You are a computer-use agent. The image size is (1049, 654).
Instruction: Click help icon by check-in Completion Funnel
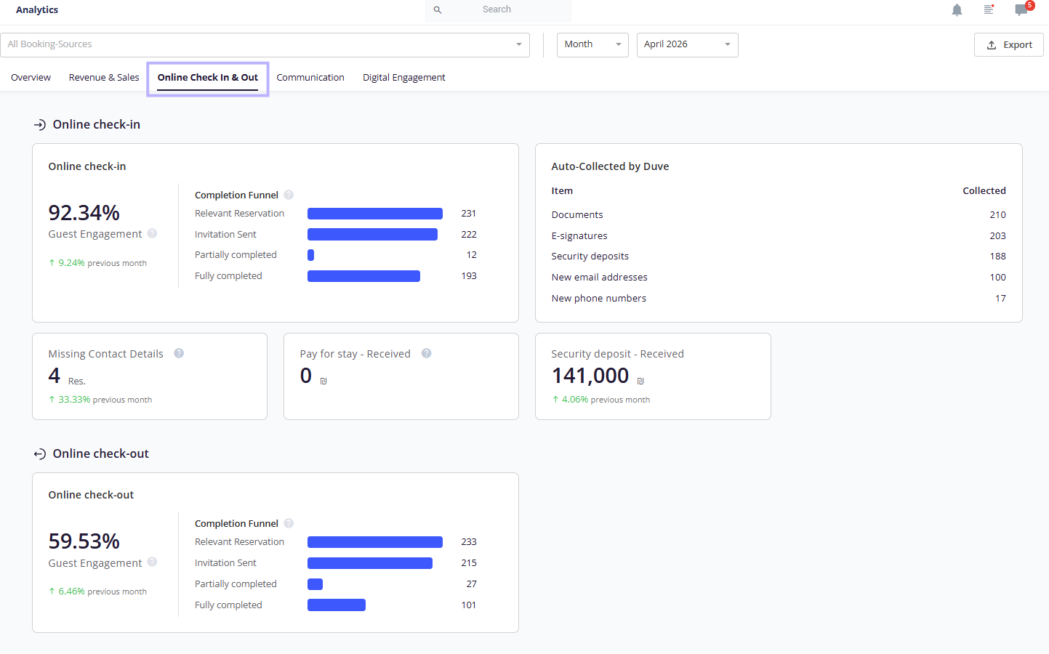289,195
